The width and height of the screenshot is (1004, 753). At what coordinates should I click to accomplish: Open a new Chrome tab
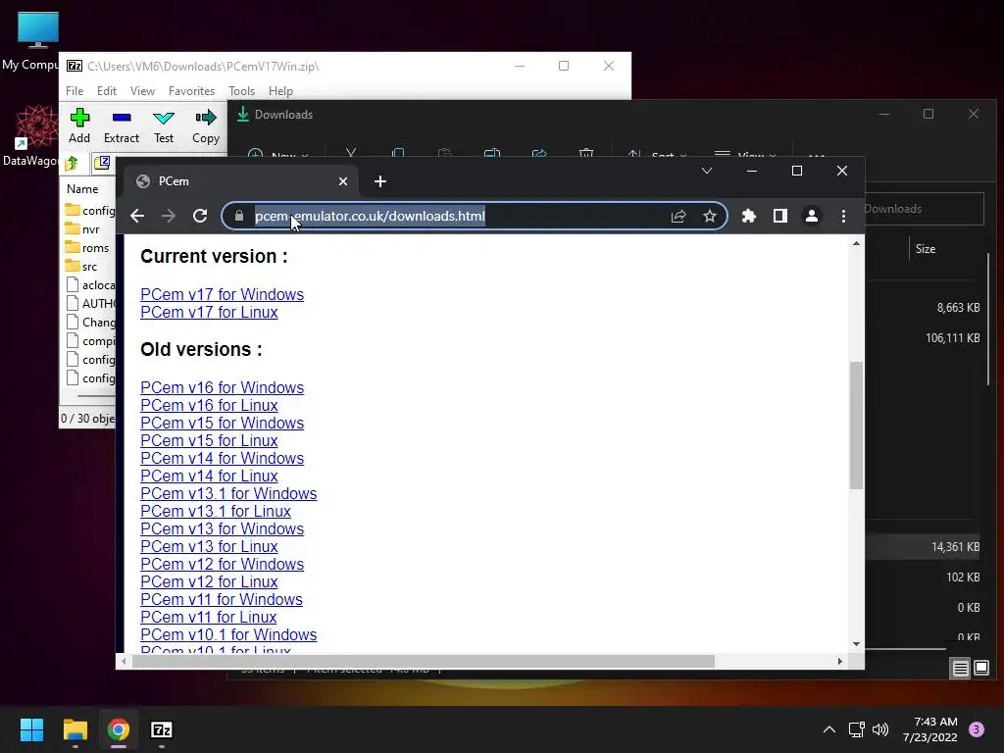coord(380,181)
